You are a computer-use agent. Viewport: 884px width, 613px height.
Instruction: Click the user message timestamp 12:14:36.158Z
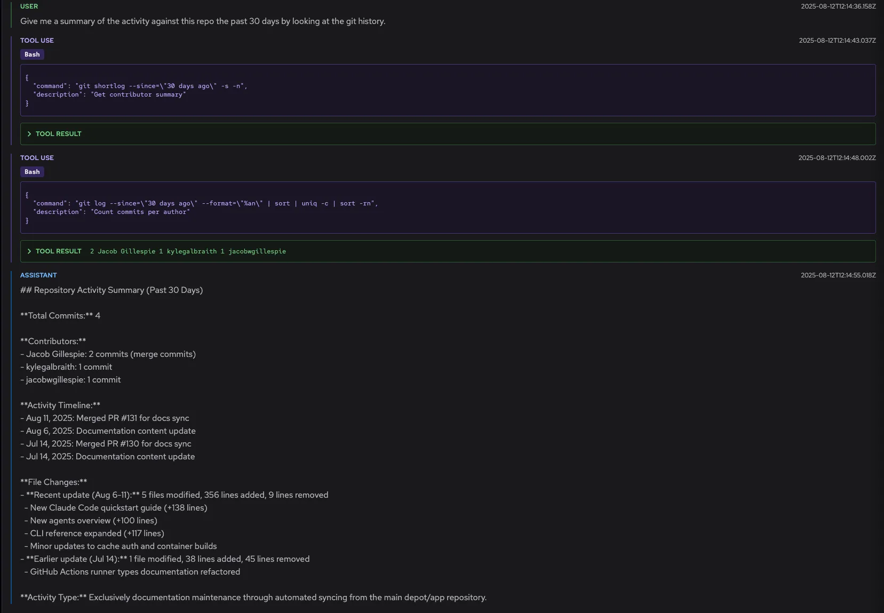(x=838, y=6)
